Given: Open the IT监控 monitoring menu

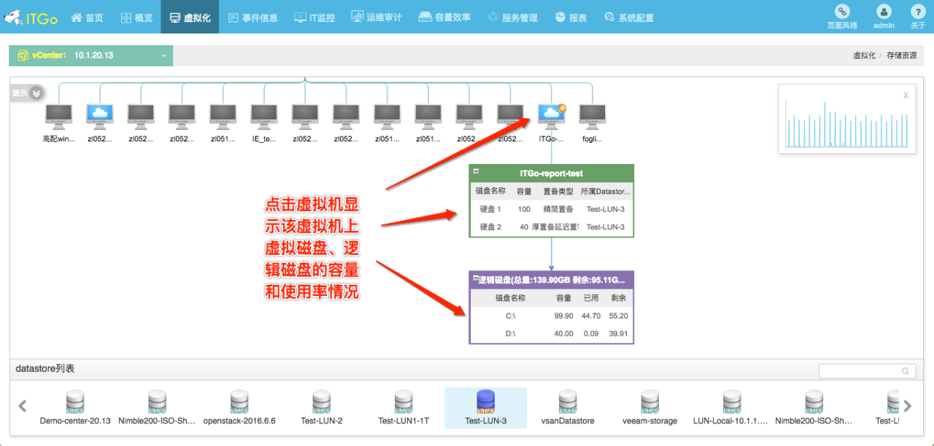Looking at the screenshot, I should point(314,17).
